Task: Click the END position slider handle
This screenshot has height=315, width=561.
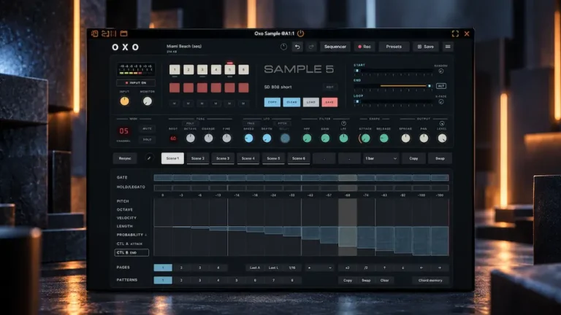Action: pos(430,86)
